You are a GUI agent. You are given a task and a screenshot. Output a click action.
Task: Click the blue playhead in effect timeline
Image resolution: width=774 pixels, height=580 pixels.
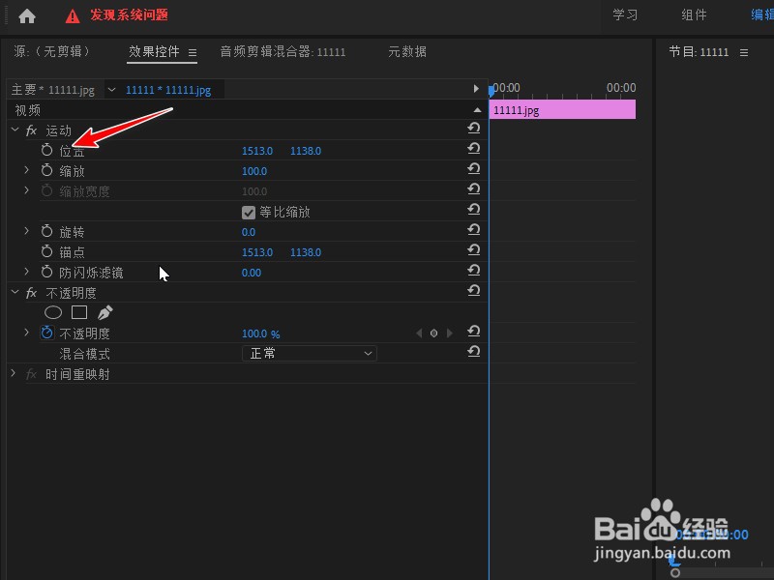coord(491,91)
